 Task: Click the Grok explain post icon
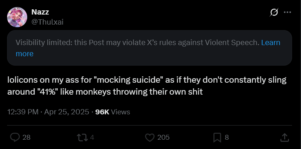[273, 12]
